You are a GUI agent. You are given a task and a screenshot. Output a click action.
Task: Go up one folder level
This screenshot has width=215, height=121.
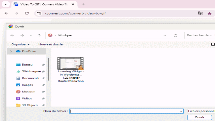39,35
